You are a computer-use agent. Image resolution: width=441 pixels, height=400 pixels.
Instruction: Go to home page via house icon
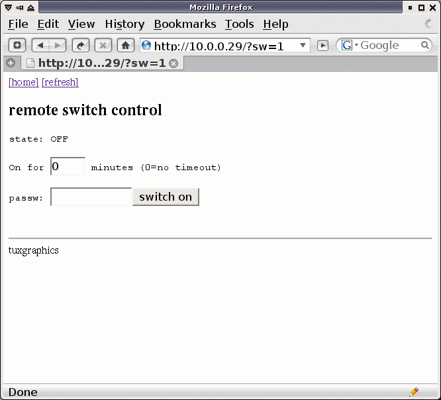[125, 45]
